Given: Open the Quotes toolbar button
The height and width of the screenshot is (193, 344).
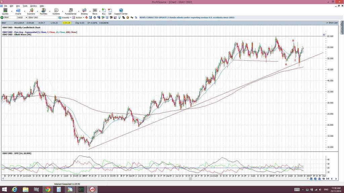Looking at the screenshot, I should tap(5, 11).
